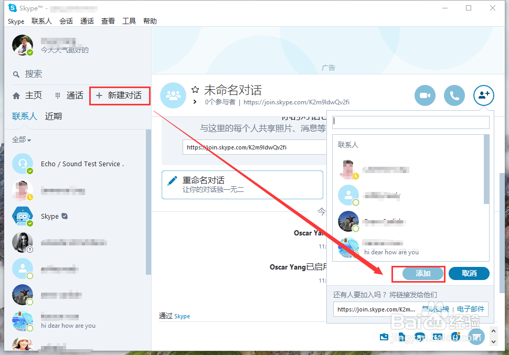
Task: Click the contacts list scrollbar in sidebar
Action: tap(149, 202)
